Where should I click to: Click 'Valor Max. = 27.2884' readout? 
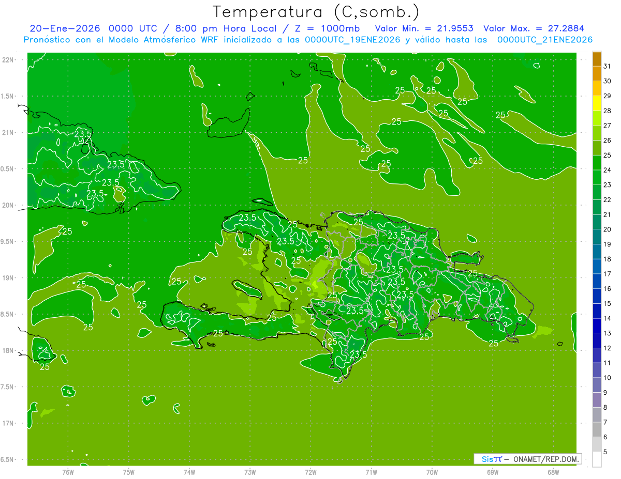(x=534, y=28)
